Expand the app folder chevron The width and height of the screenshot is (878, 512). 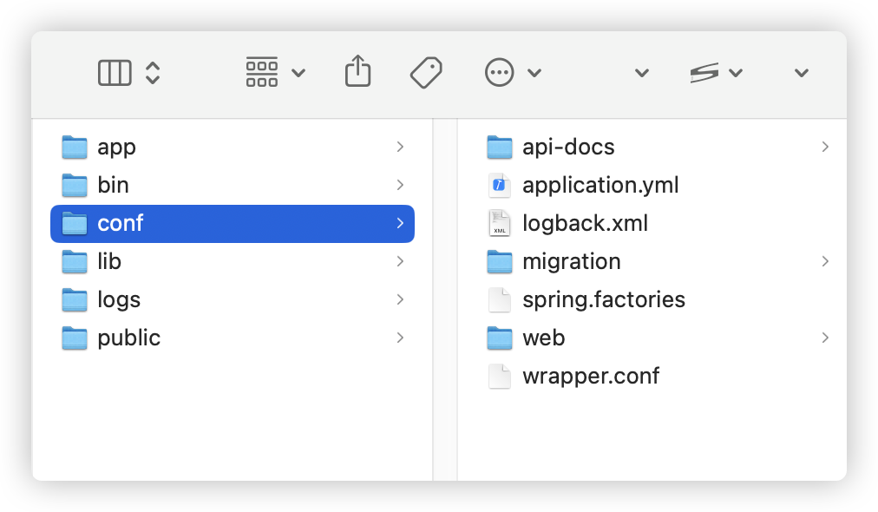tap(400, 147)
